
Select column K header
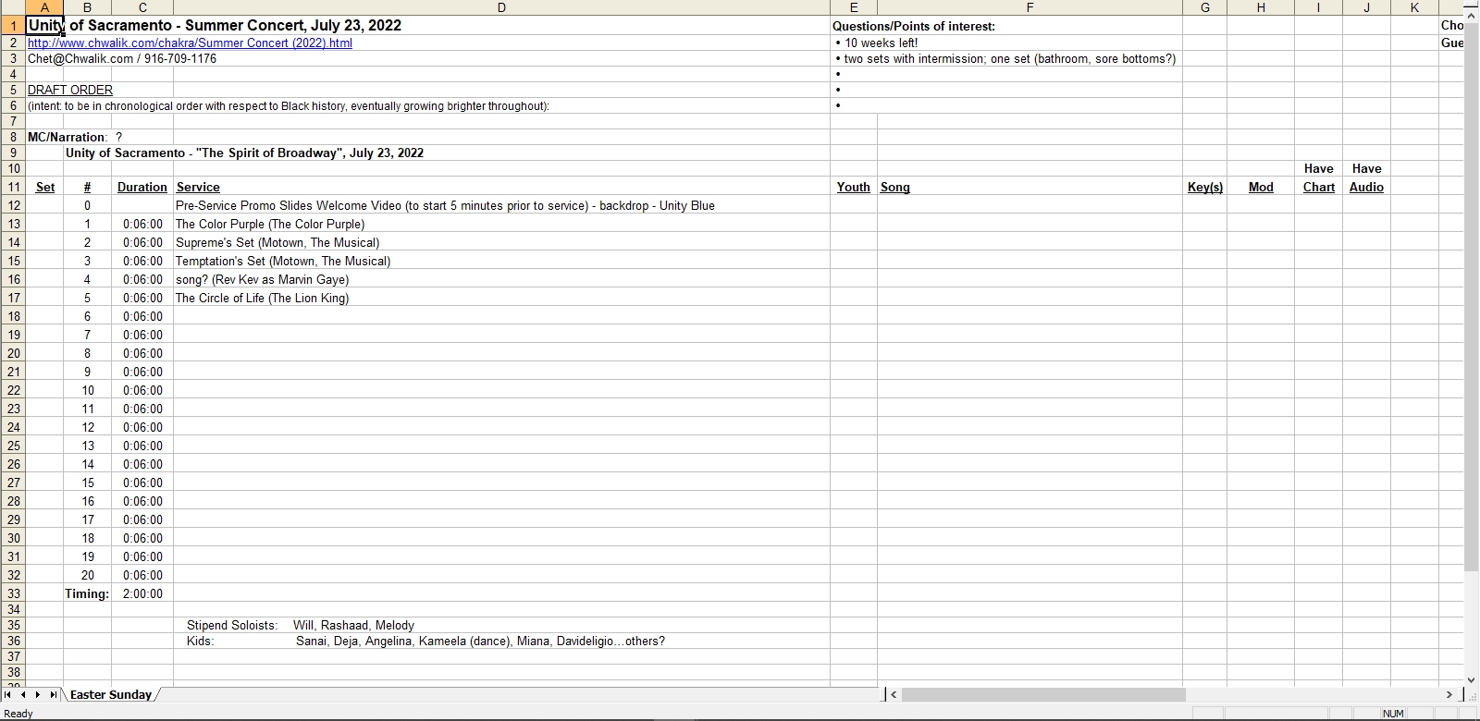pyautogui.click(x=1414, y=7)
